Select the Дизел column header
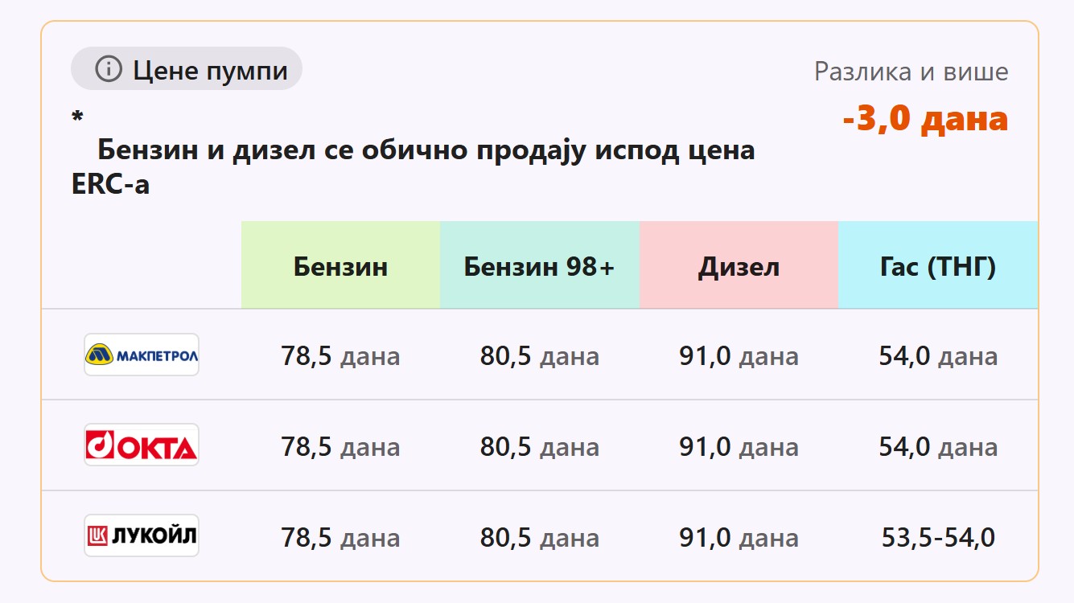 [x=739, y=266]
